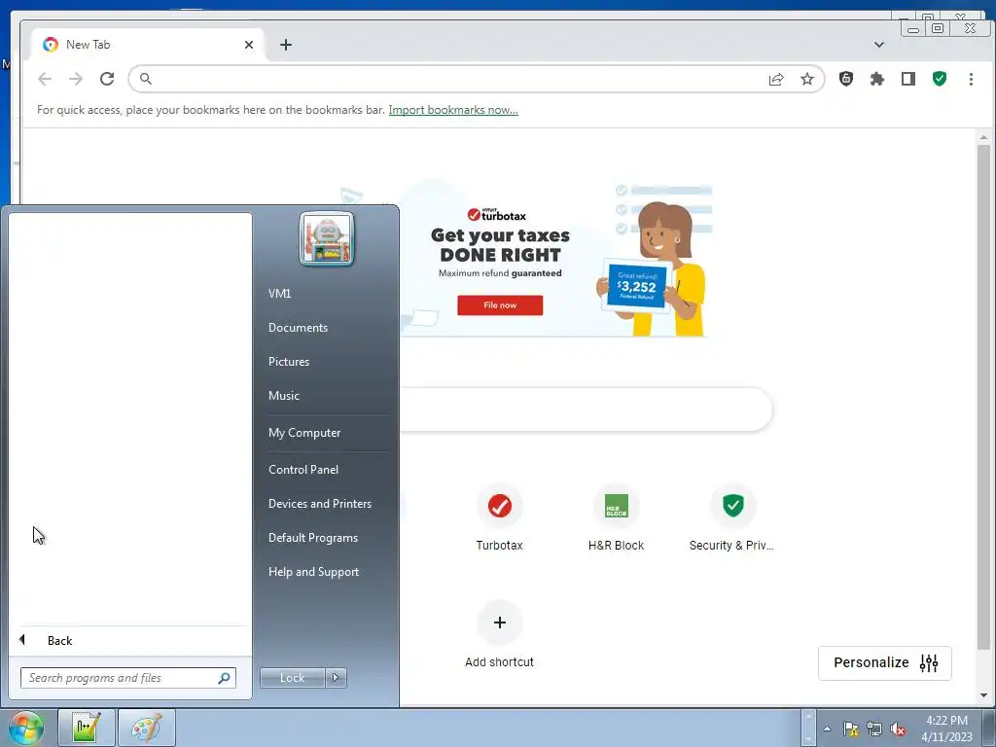Open the Paint taskbar icon
Screen dimensions: 996x747
[x=147, y=728]
